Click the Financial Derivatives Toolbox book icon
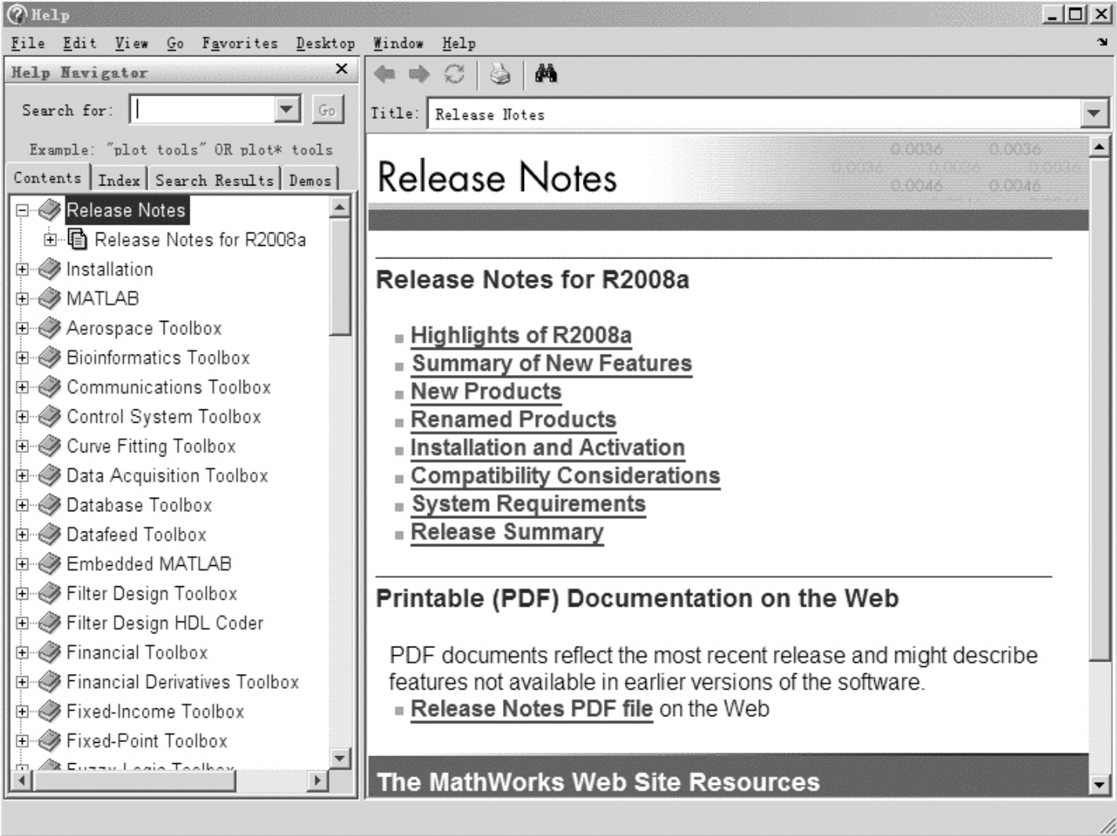Image resolution: width=1117 pixels, height=836 pixels. click(49, 682)
